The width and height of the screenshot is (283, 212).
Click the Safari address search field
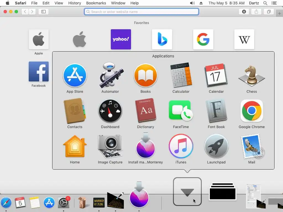pyautogui.click(x=141, y=12)
